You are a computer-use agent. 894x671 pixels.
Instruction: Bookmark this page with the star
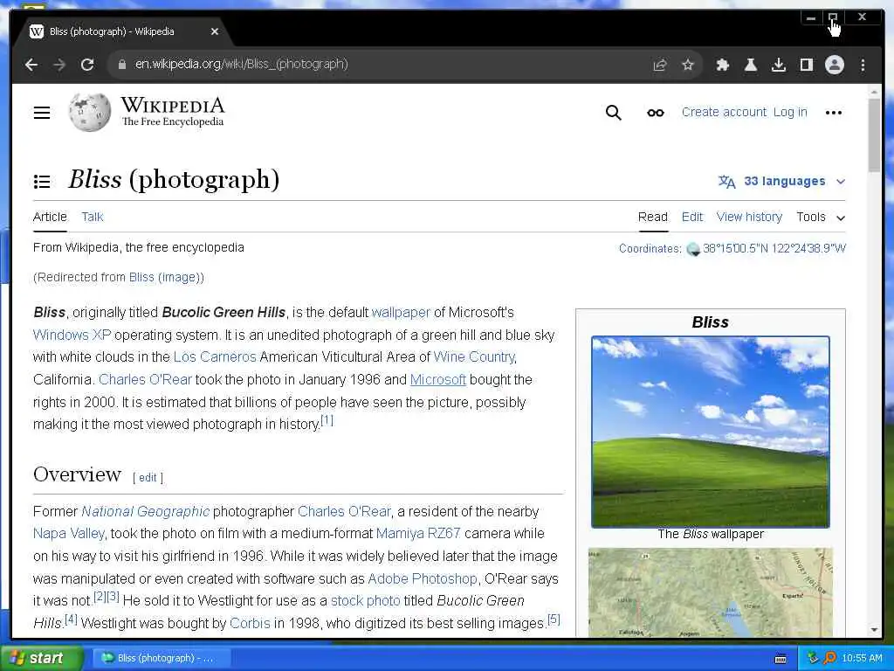tap(688, 65)
